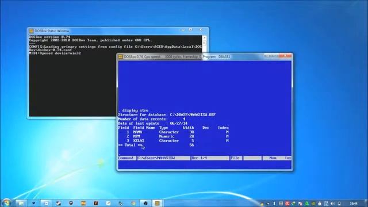Click the 'Width' column header
Screen dimensions: 368x207
188,128
